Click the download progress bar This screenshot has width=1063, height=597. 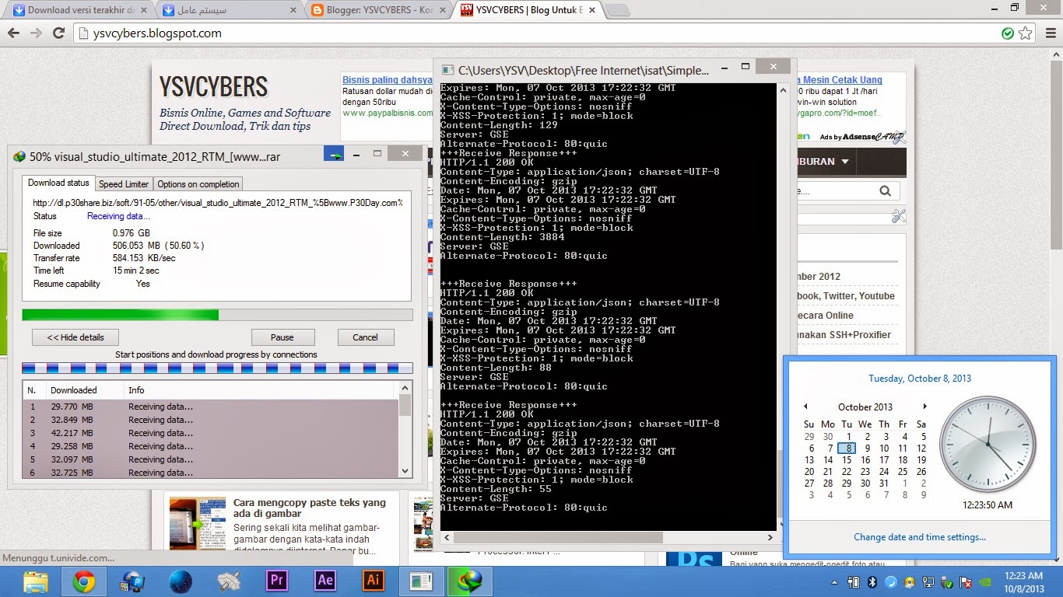tap(217, 315)
